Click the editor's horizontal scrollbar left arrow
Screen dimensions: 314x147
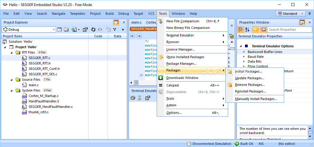coord(131,83)
